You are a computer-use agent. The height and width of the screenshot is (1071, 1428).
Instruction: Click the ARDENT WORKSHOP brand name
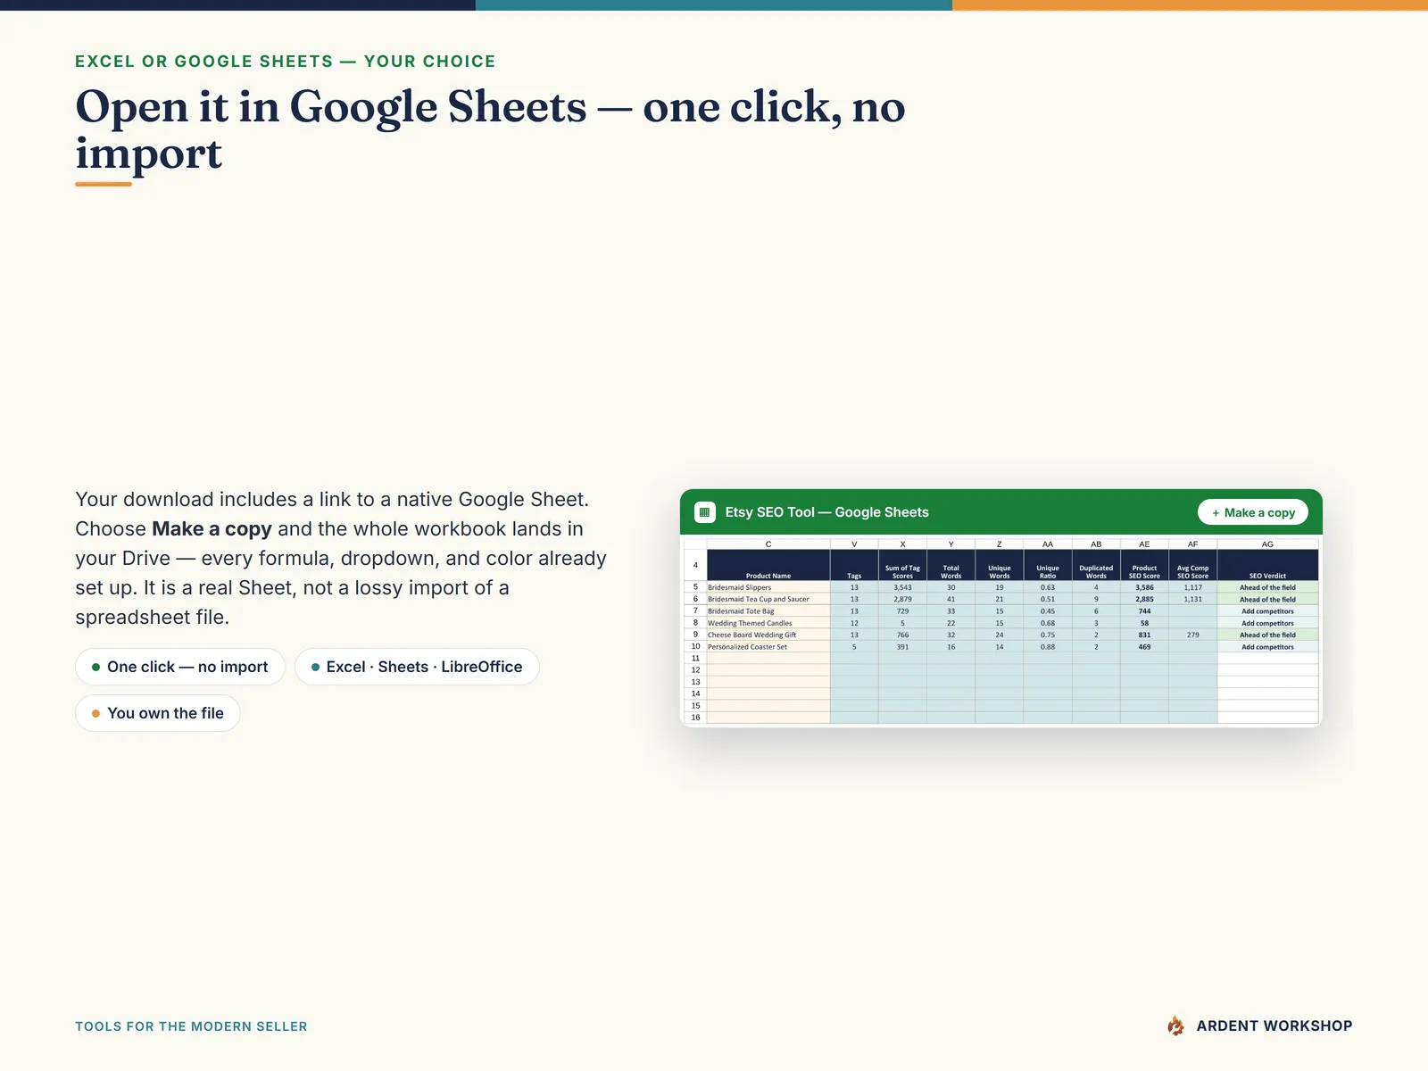pyautogui.click(x=1274, y=1026)
